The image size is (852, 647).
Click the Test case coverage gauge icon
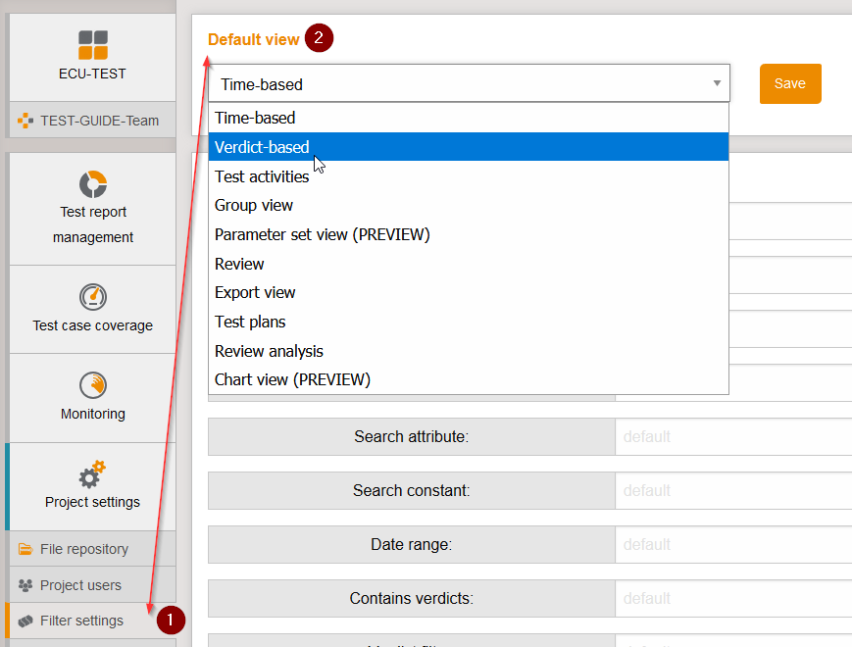(93, 296)
